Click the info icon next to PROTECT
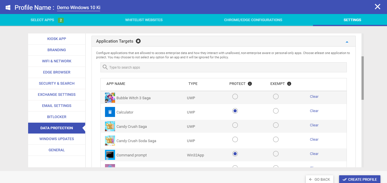 [250, 84]
